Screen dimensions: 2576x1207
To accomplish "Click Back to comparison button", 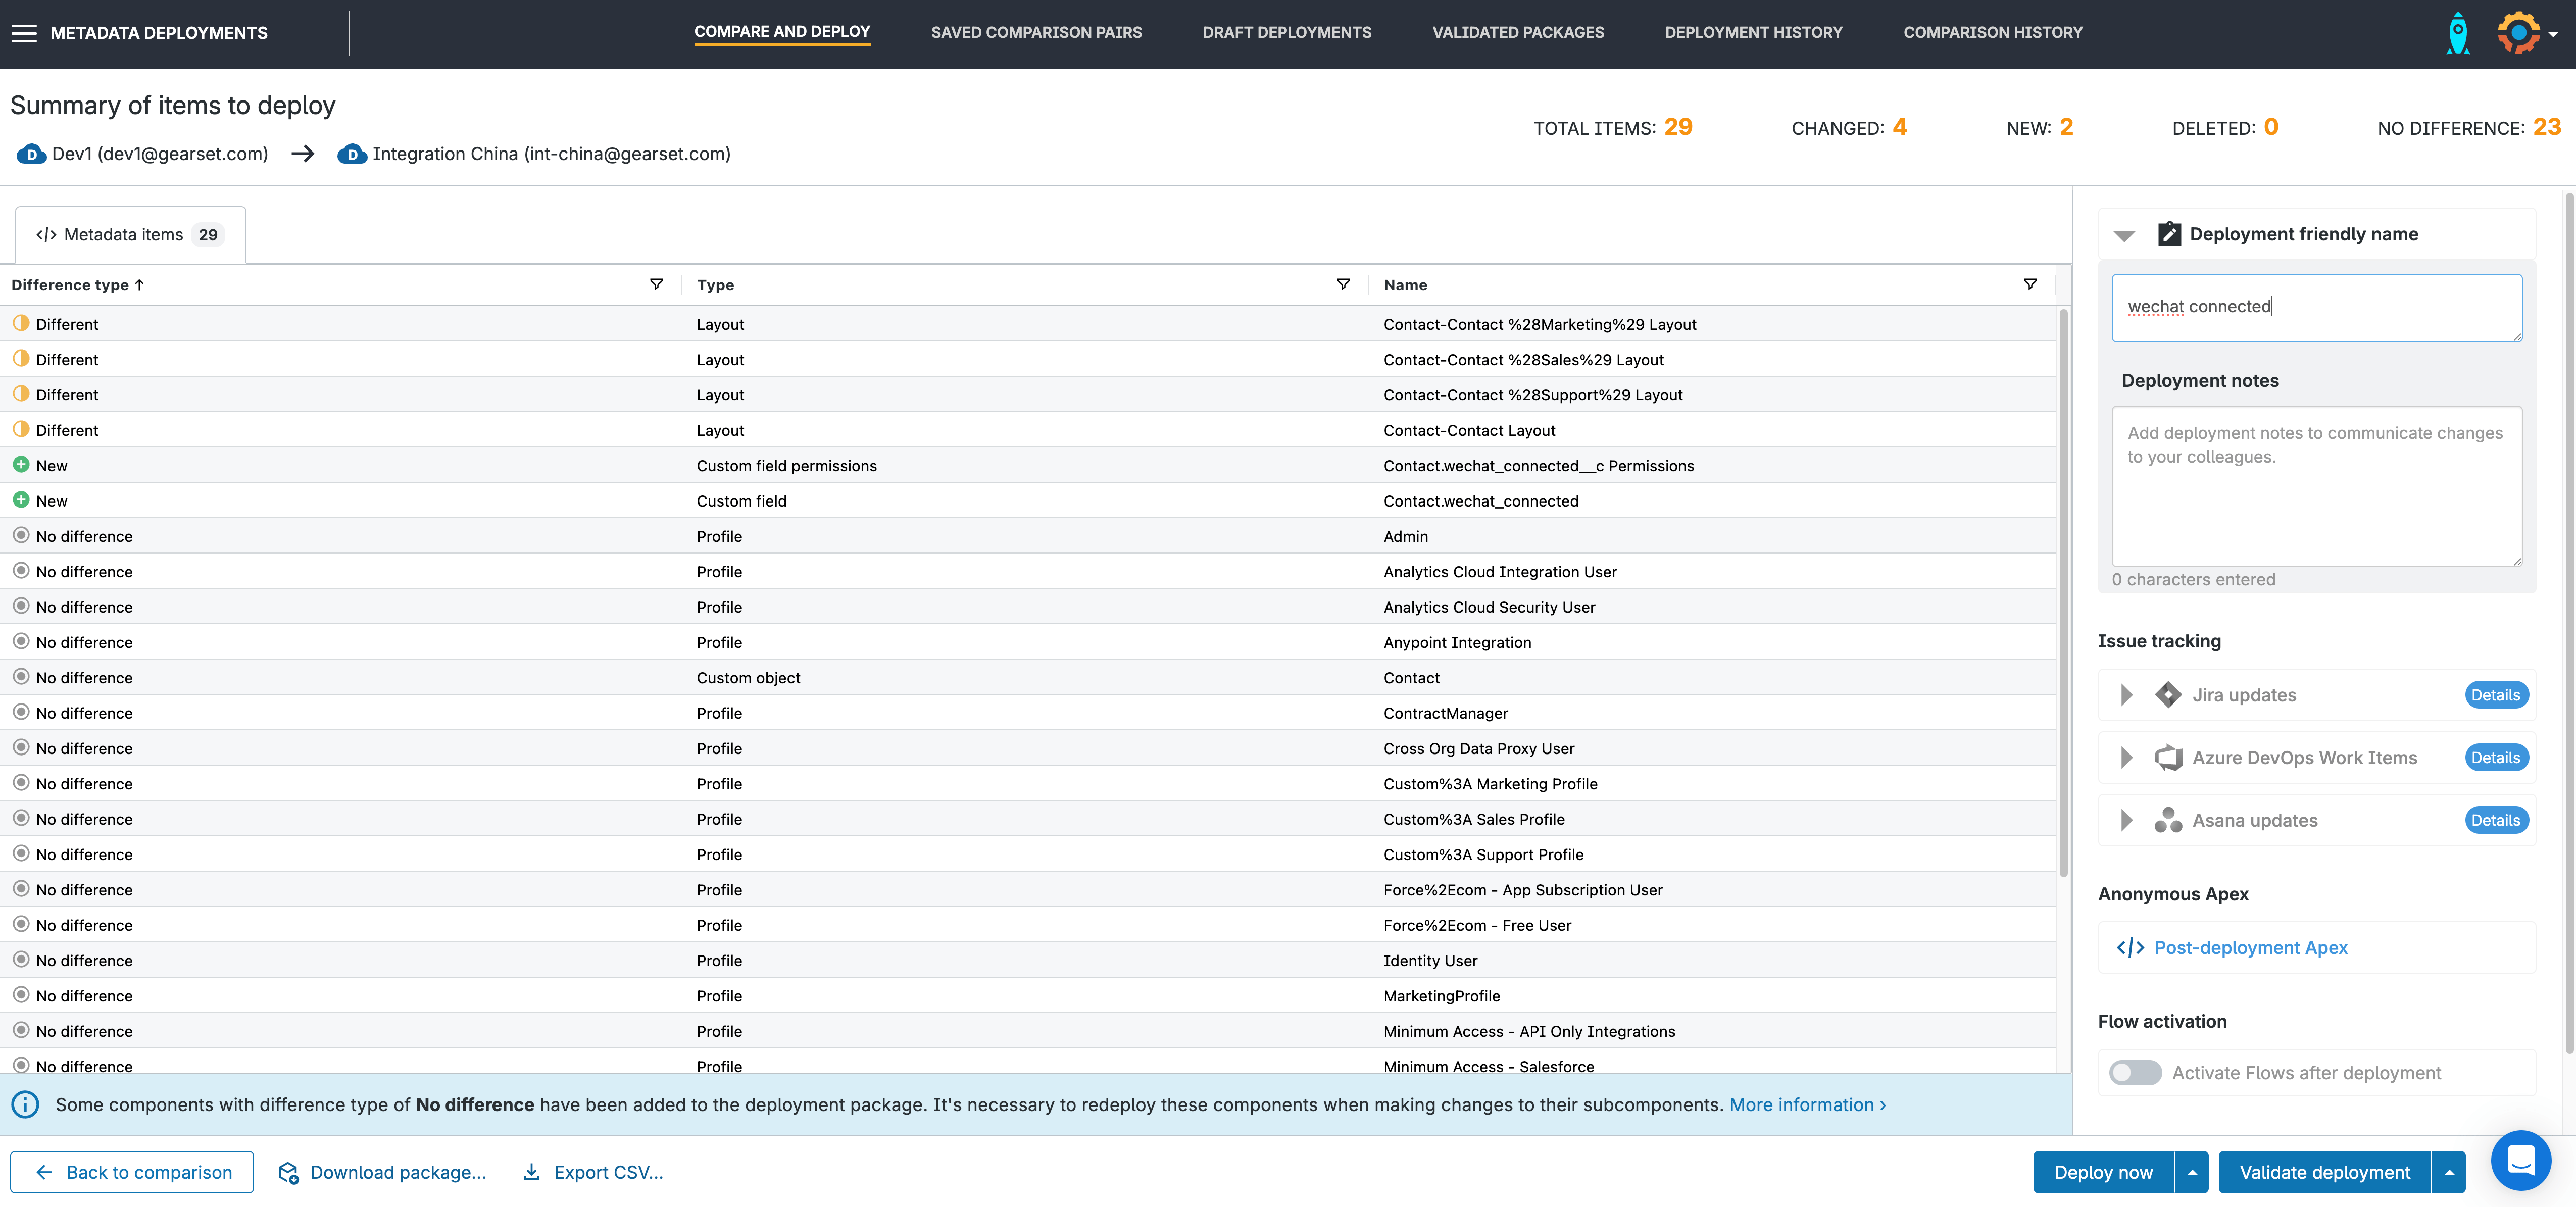I will (x=132, y=1172).
